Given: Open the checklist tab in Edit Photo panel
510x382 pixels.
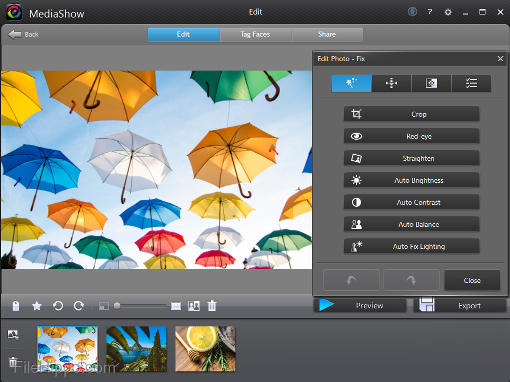Looking at the screenshot, I should tap(471, 84).
